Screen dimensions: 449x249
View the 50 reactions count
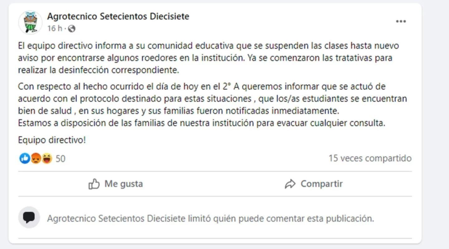tap(60, 159)
